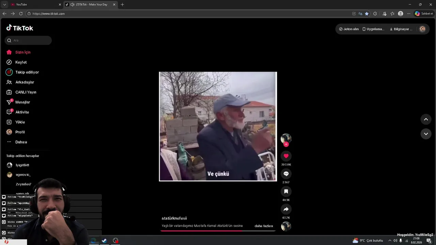
Task: Open the browser profile icon
Action: coord(401,14)
